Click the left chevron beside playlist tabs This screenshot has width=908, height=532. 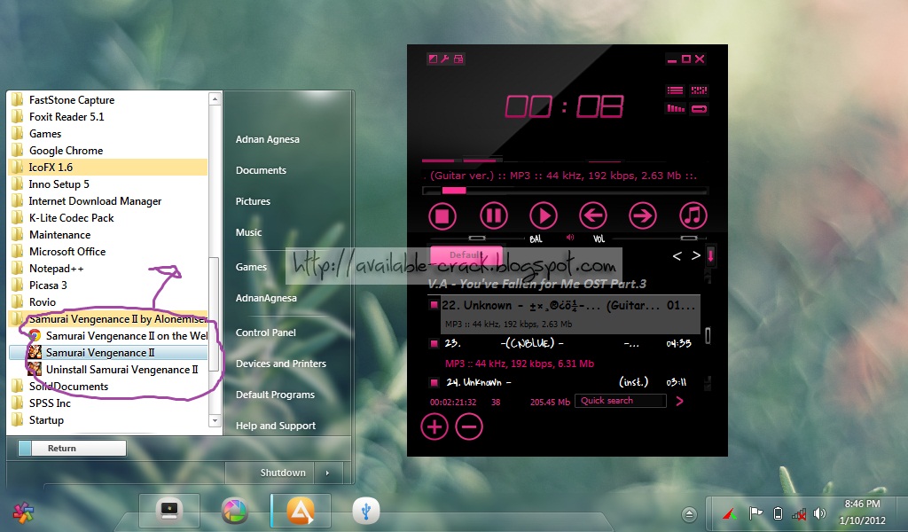pyautogui.click(x=677, y=256)
